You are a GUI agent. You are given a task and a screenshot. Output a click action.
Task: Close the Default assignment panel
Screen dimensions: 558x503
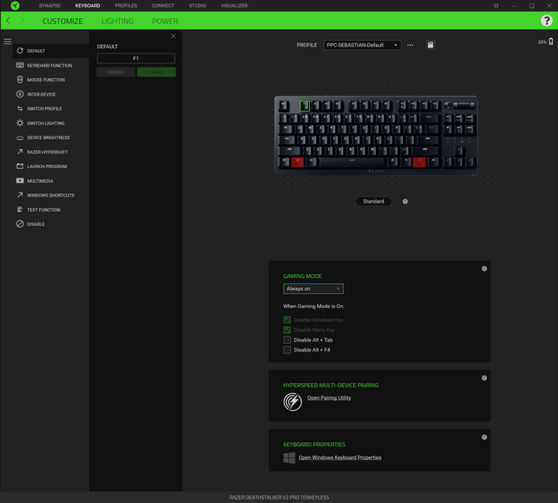click(173, 37)
